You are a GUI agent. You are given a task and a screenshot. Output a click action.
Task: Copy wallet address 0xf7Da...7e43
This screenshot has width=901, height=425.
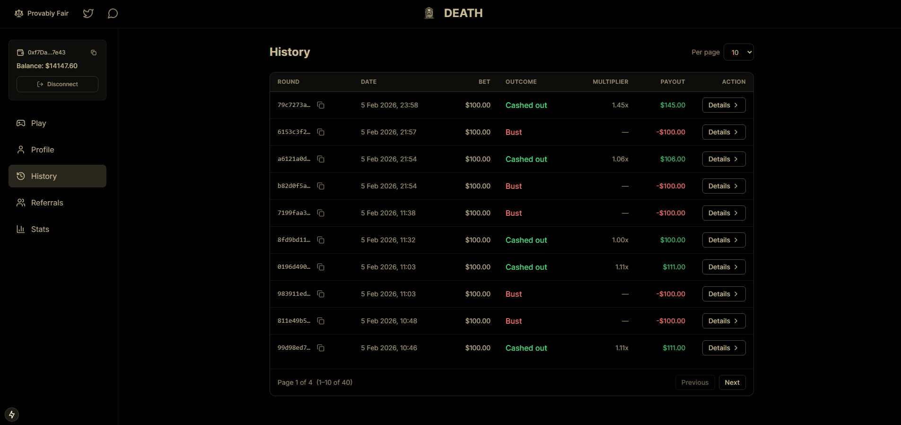[x=94, y=53]
